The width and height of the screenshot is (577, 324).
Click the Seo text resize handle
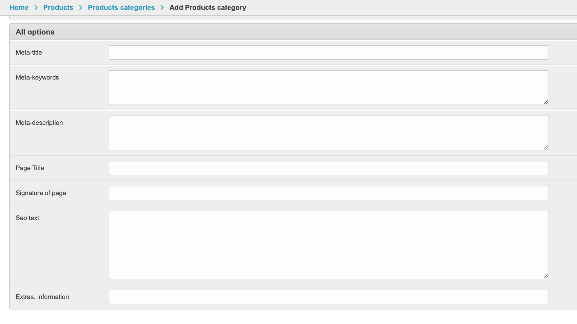pyautogui.click(x=546, y=276)
